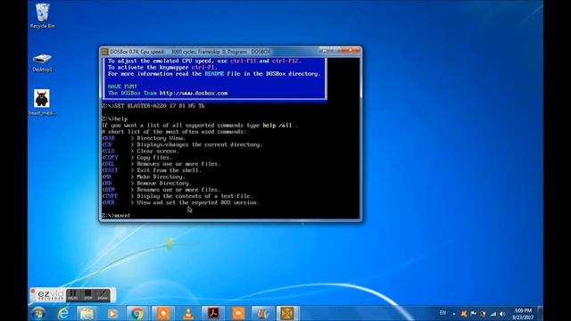Stop the ezvid recording
The width and height of the screenshot is (571, 321).
88,295
